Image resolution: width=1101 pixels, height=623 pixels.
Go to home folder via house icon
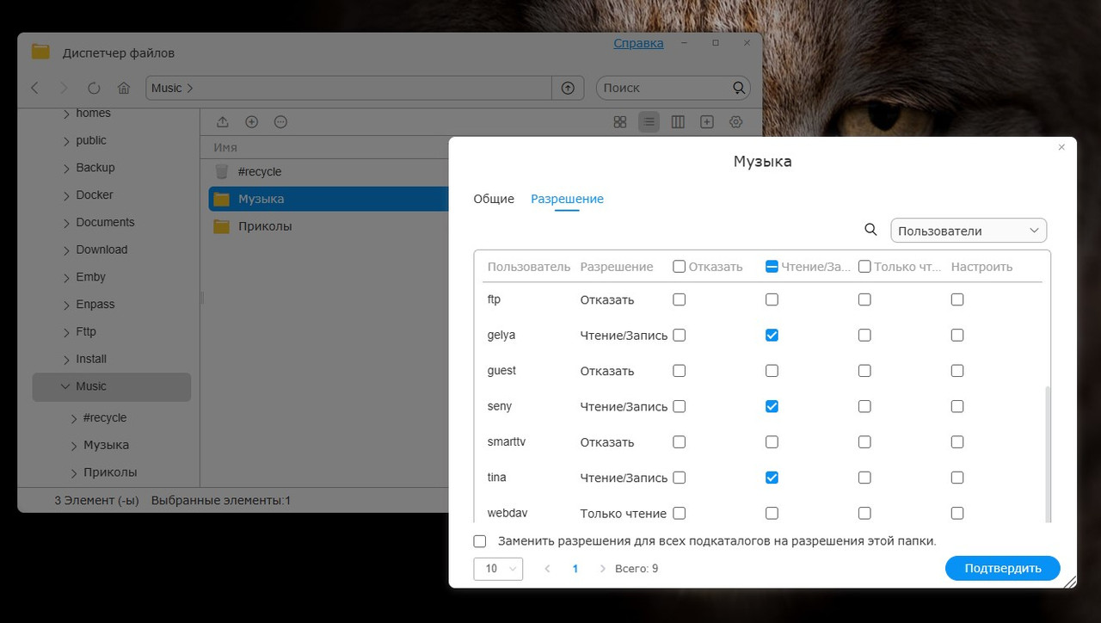(x=124, y=88)
